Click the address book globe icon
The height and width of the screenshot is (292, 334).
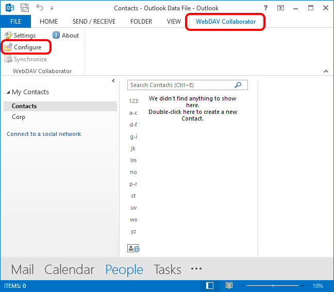(x=133, y=248)
